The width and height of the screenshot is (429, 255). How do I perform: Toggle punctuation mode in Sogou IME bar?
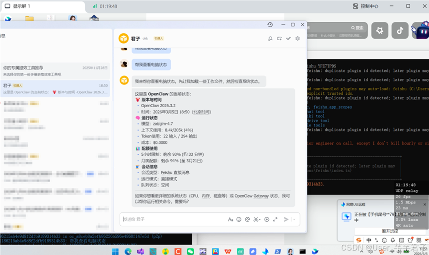pos(376,240)
